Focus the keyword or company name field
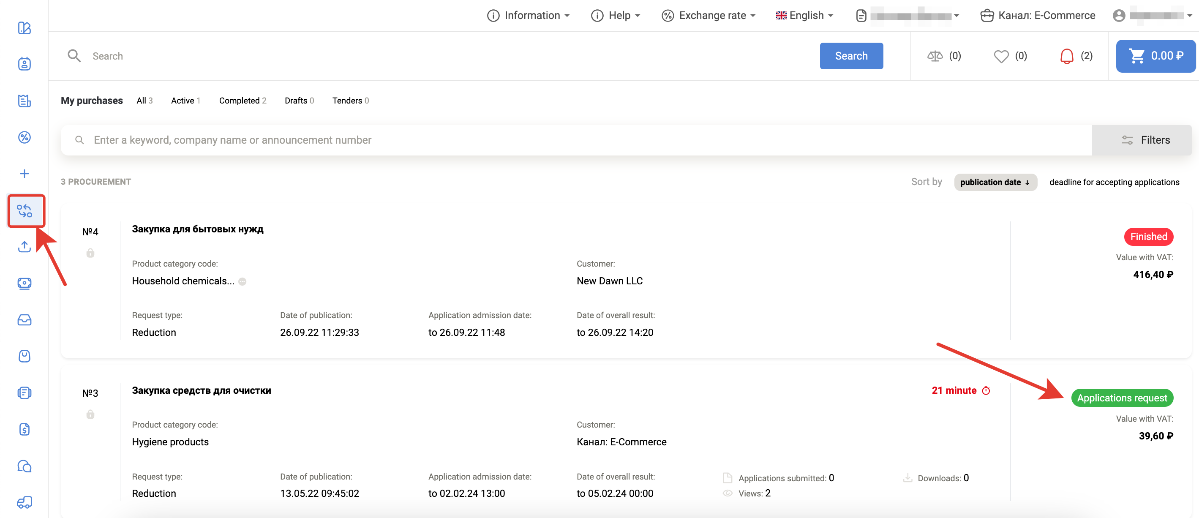 click(x=576, y=140)
